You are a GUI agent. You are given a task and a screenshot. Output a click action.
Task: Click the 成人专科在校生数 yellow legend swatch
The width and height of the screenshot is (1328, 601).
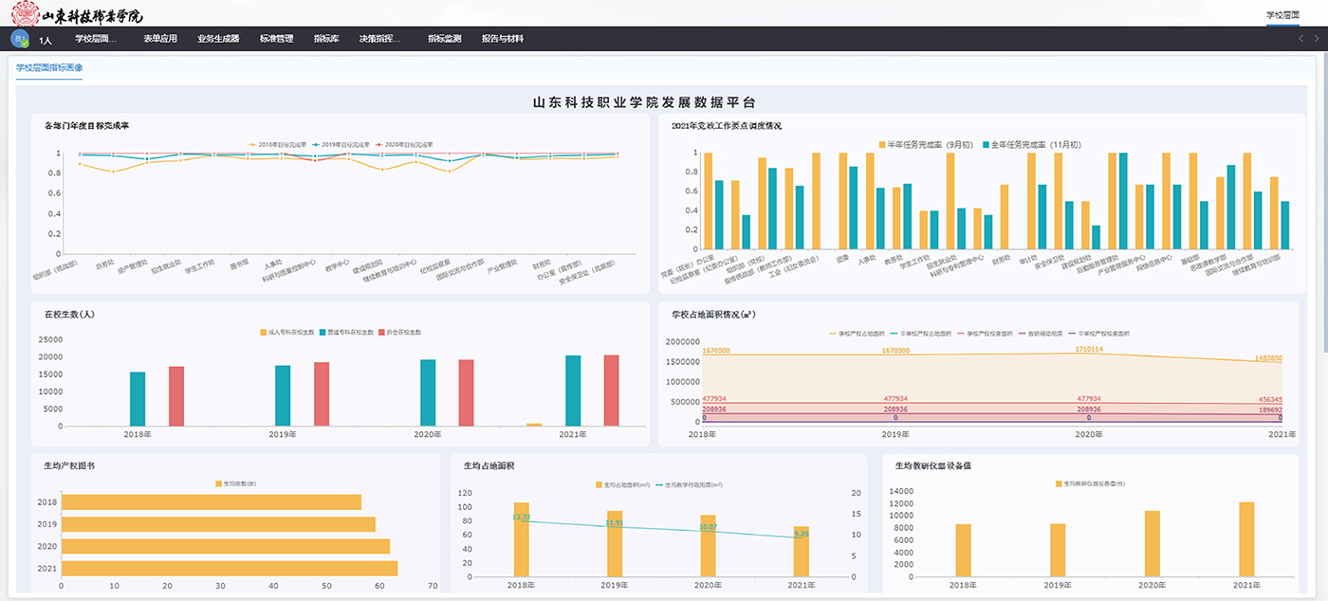(264, 333)
